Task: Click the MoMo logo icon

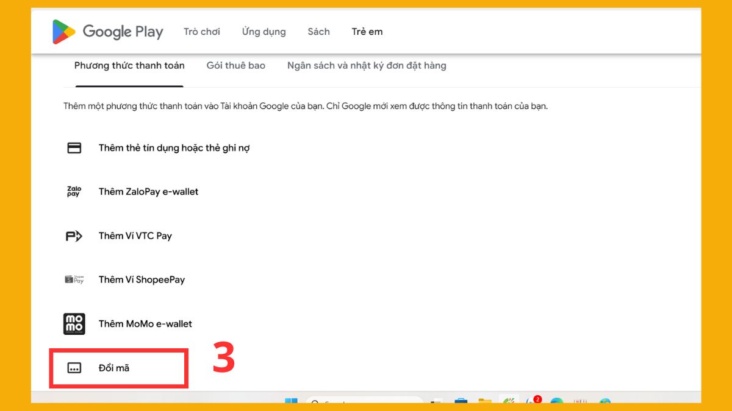Action: pos(74,324)
